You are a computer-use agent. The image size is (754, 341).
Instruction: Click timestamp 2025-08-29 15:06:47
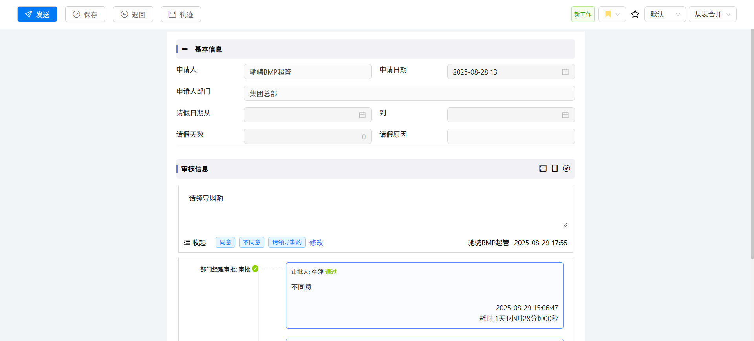coord(527,308)
